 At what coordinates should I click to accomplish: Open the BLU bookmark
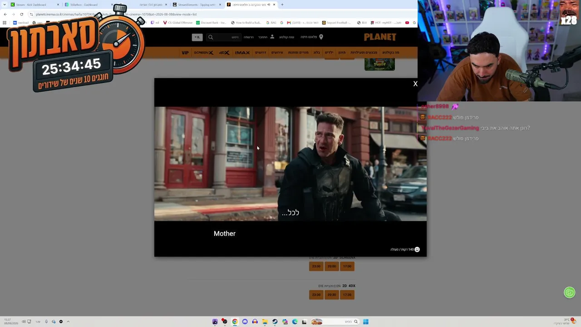tap(362, 23)
